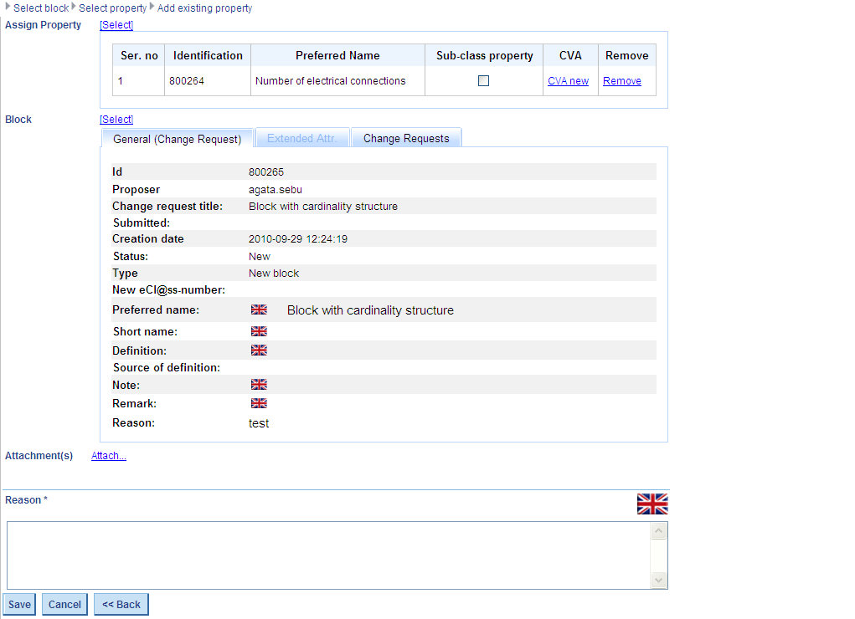Click the large UK flag above Reason box

[x=652, y=504]
